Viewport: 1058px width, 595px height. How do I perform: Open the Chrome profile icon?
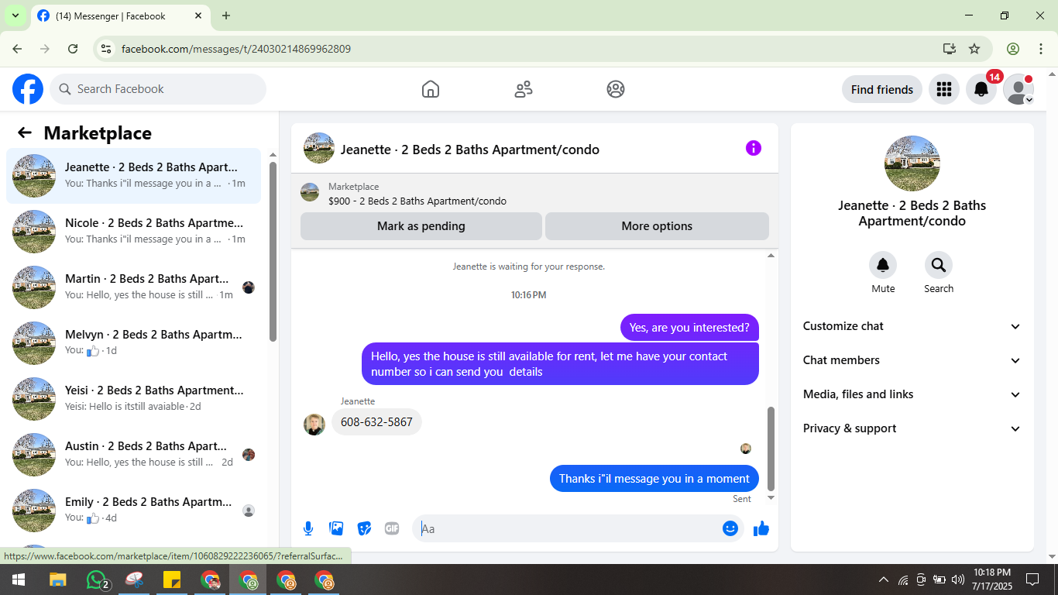point(1013,49)
